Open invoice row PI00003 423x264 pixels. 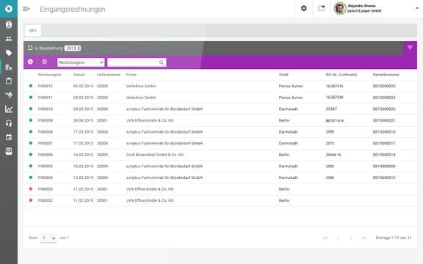(220, 189)
